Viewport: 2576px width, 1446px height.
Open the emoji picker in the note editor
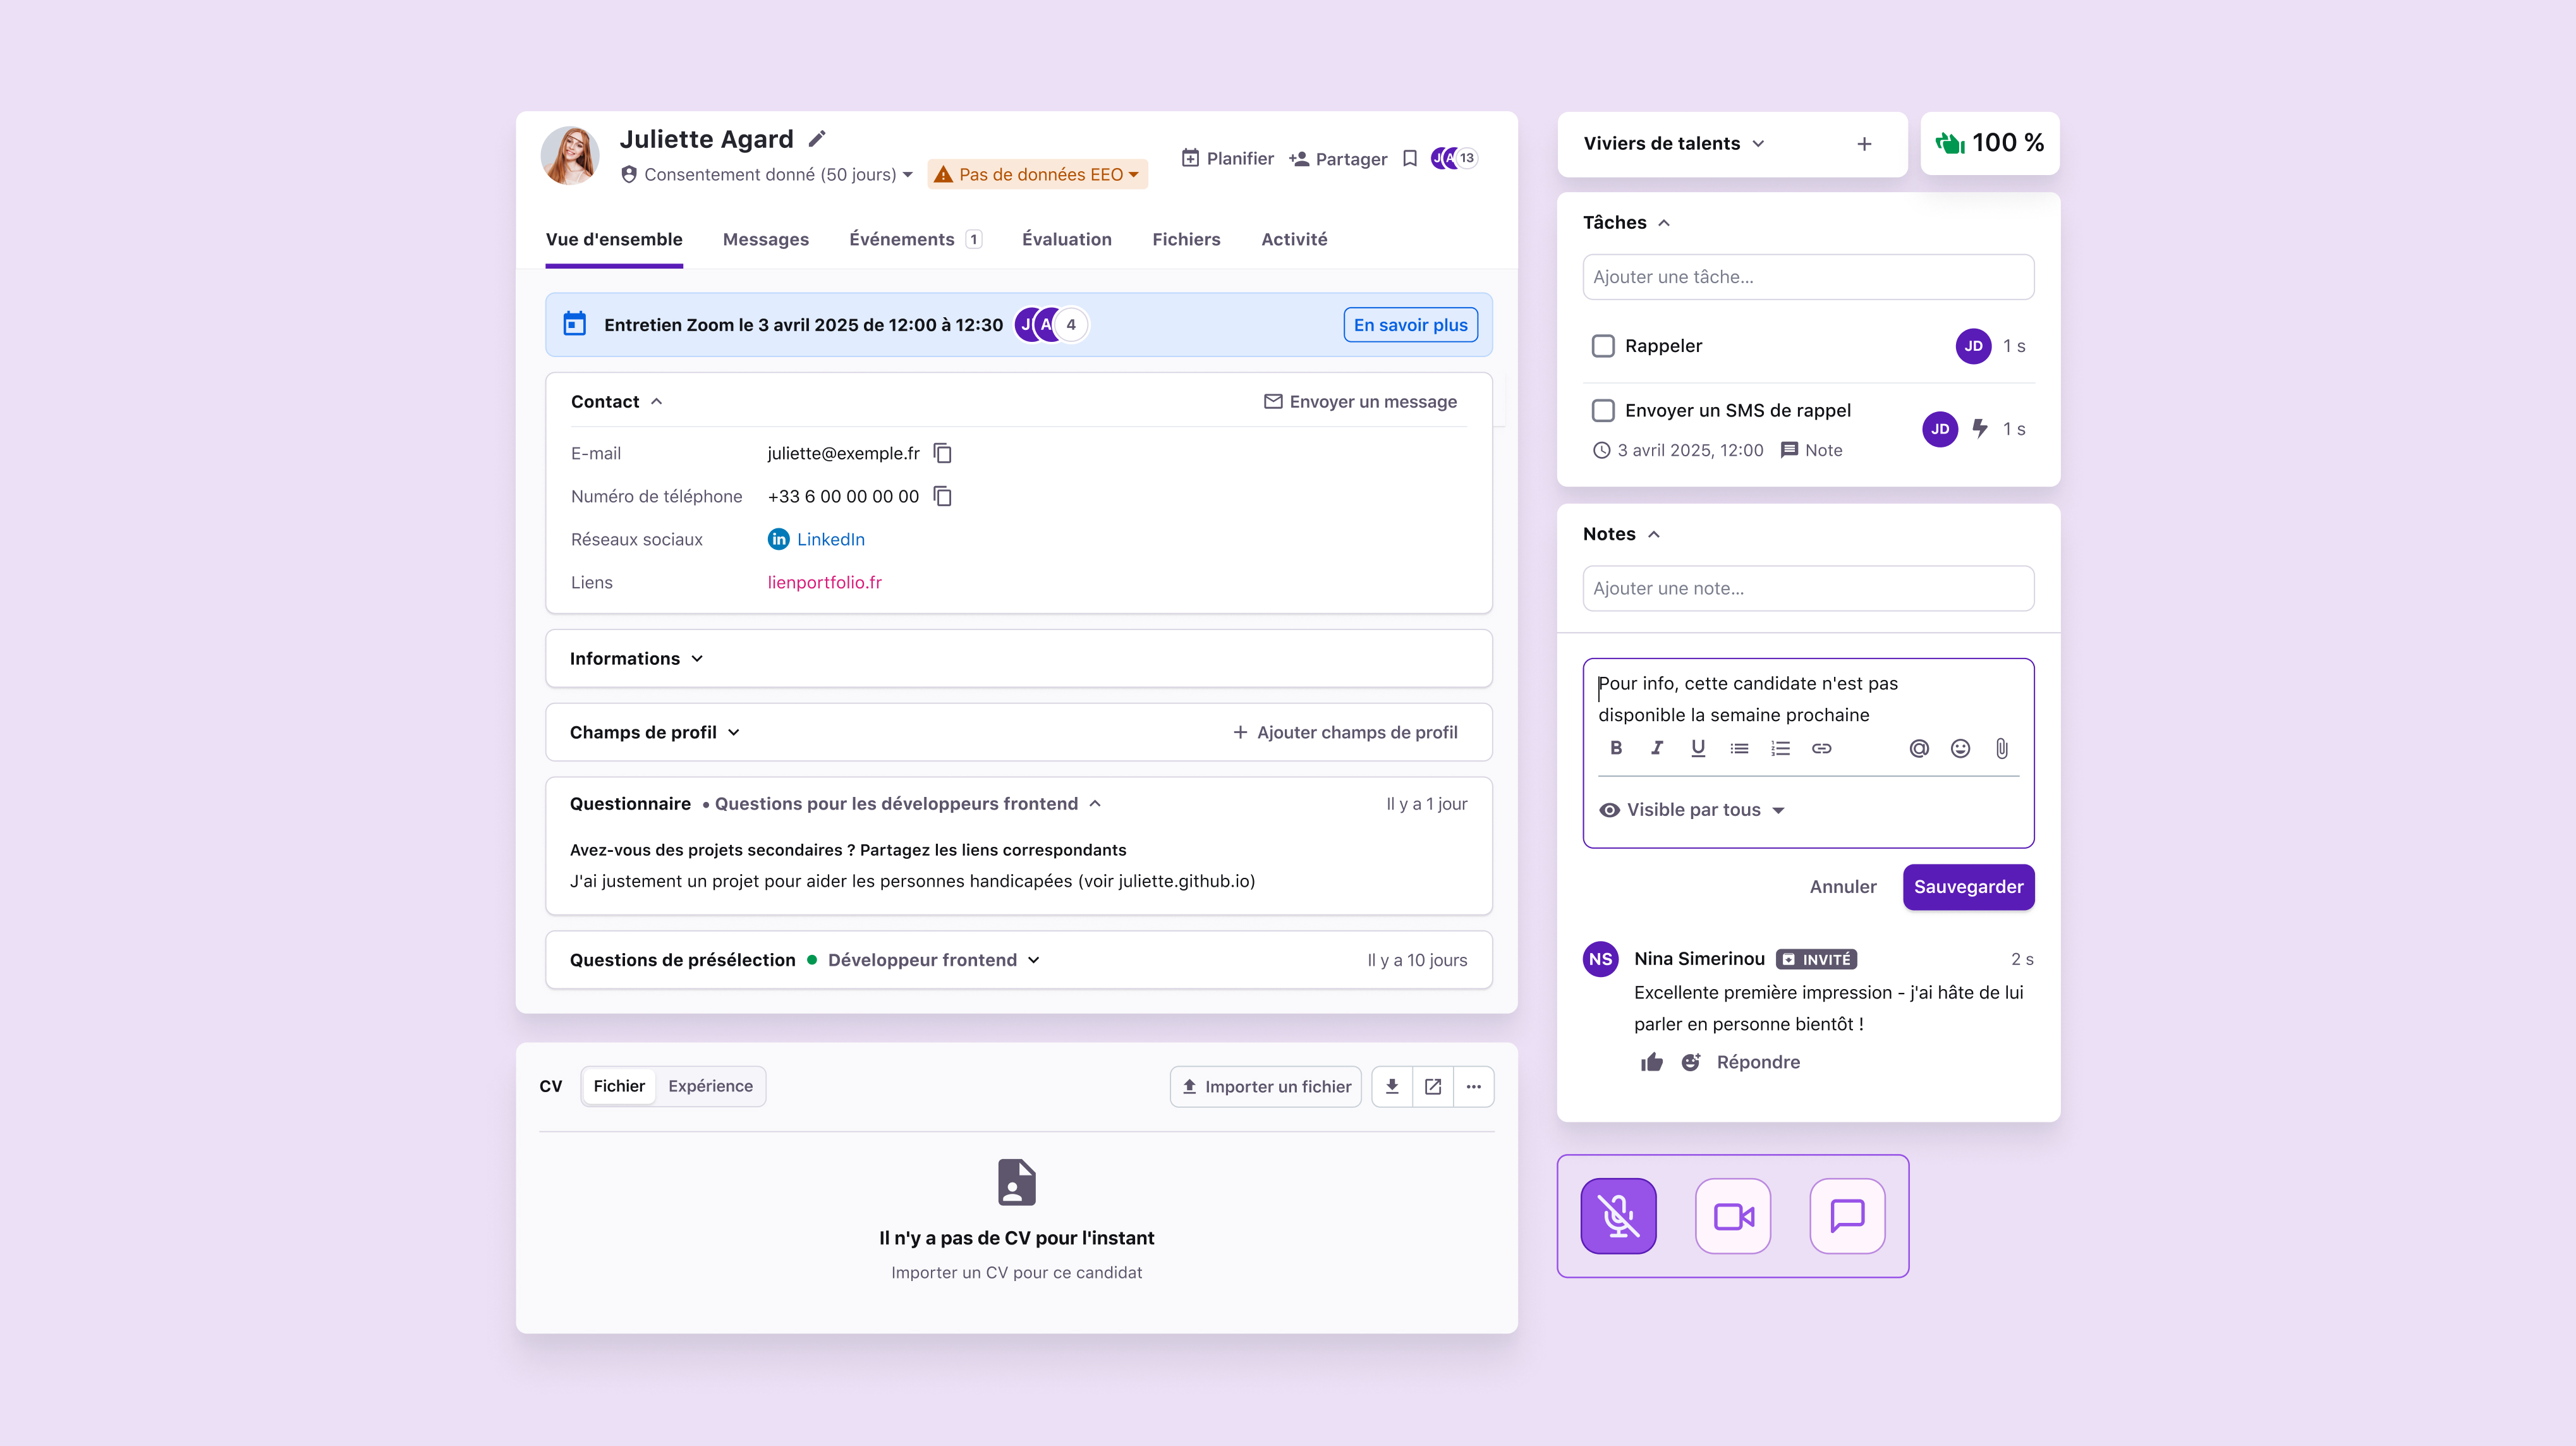tap(1960, 748)
